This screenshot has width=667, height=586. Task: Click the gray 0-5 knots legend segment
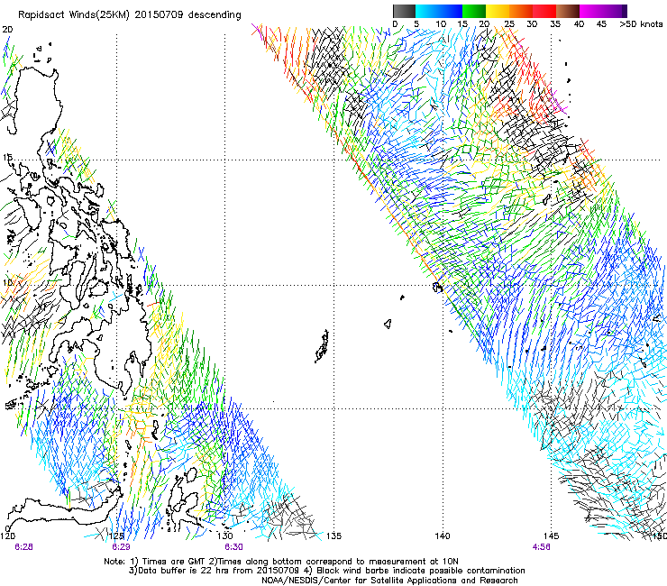point(404,11)
